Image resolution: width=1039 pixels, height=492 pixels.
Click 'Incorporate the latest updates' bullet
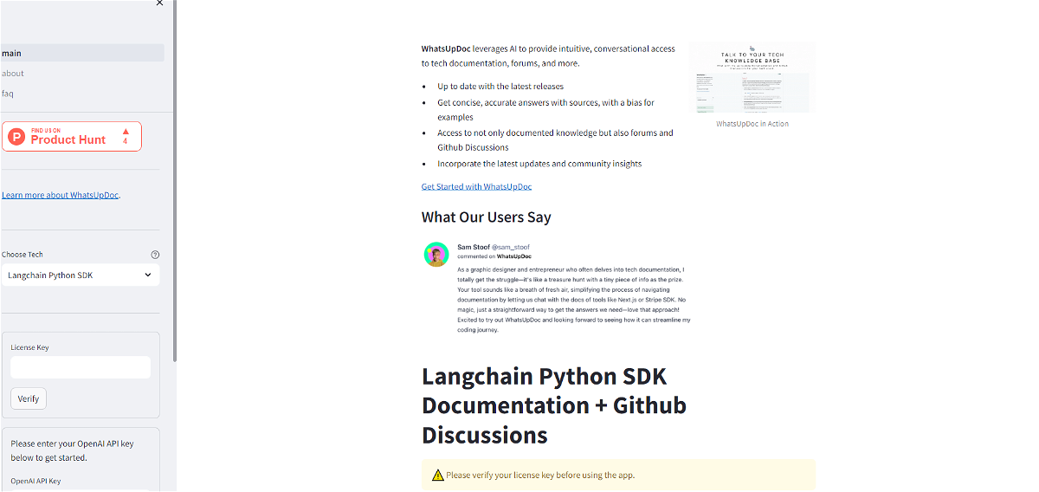pyautogui.click(x=539, y=163)
